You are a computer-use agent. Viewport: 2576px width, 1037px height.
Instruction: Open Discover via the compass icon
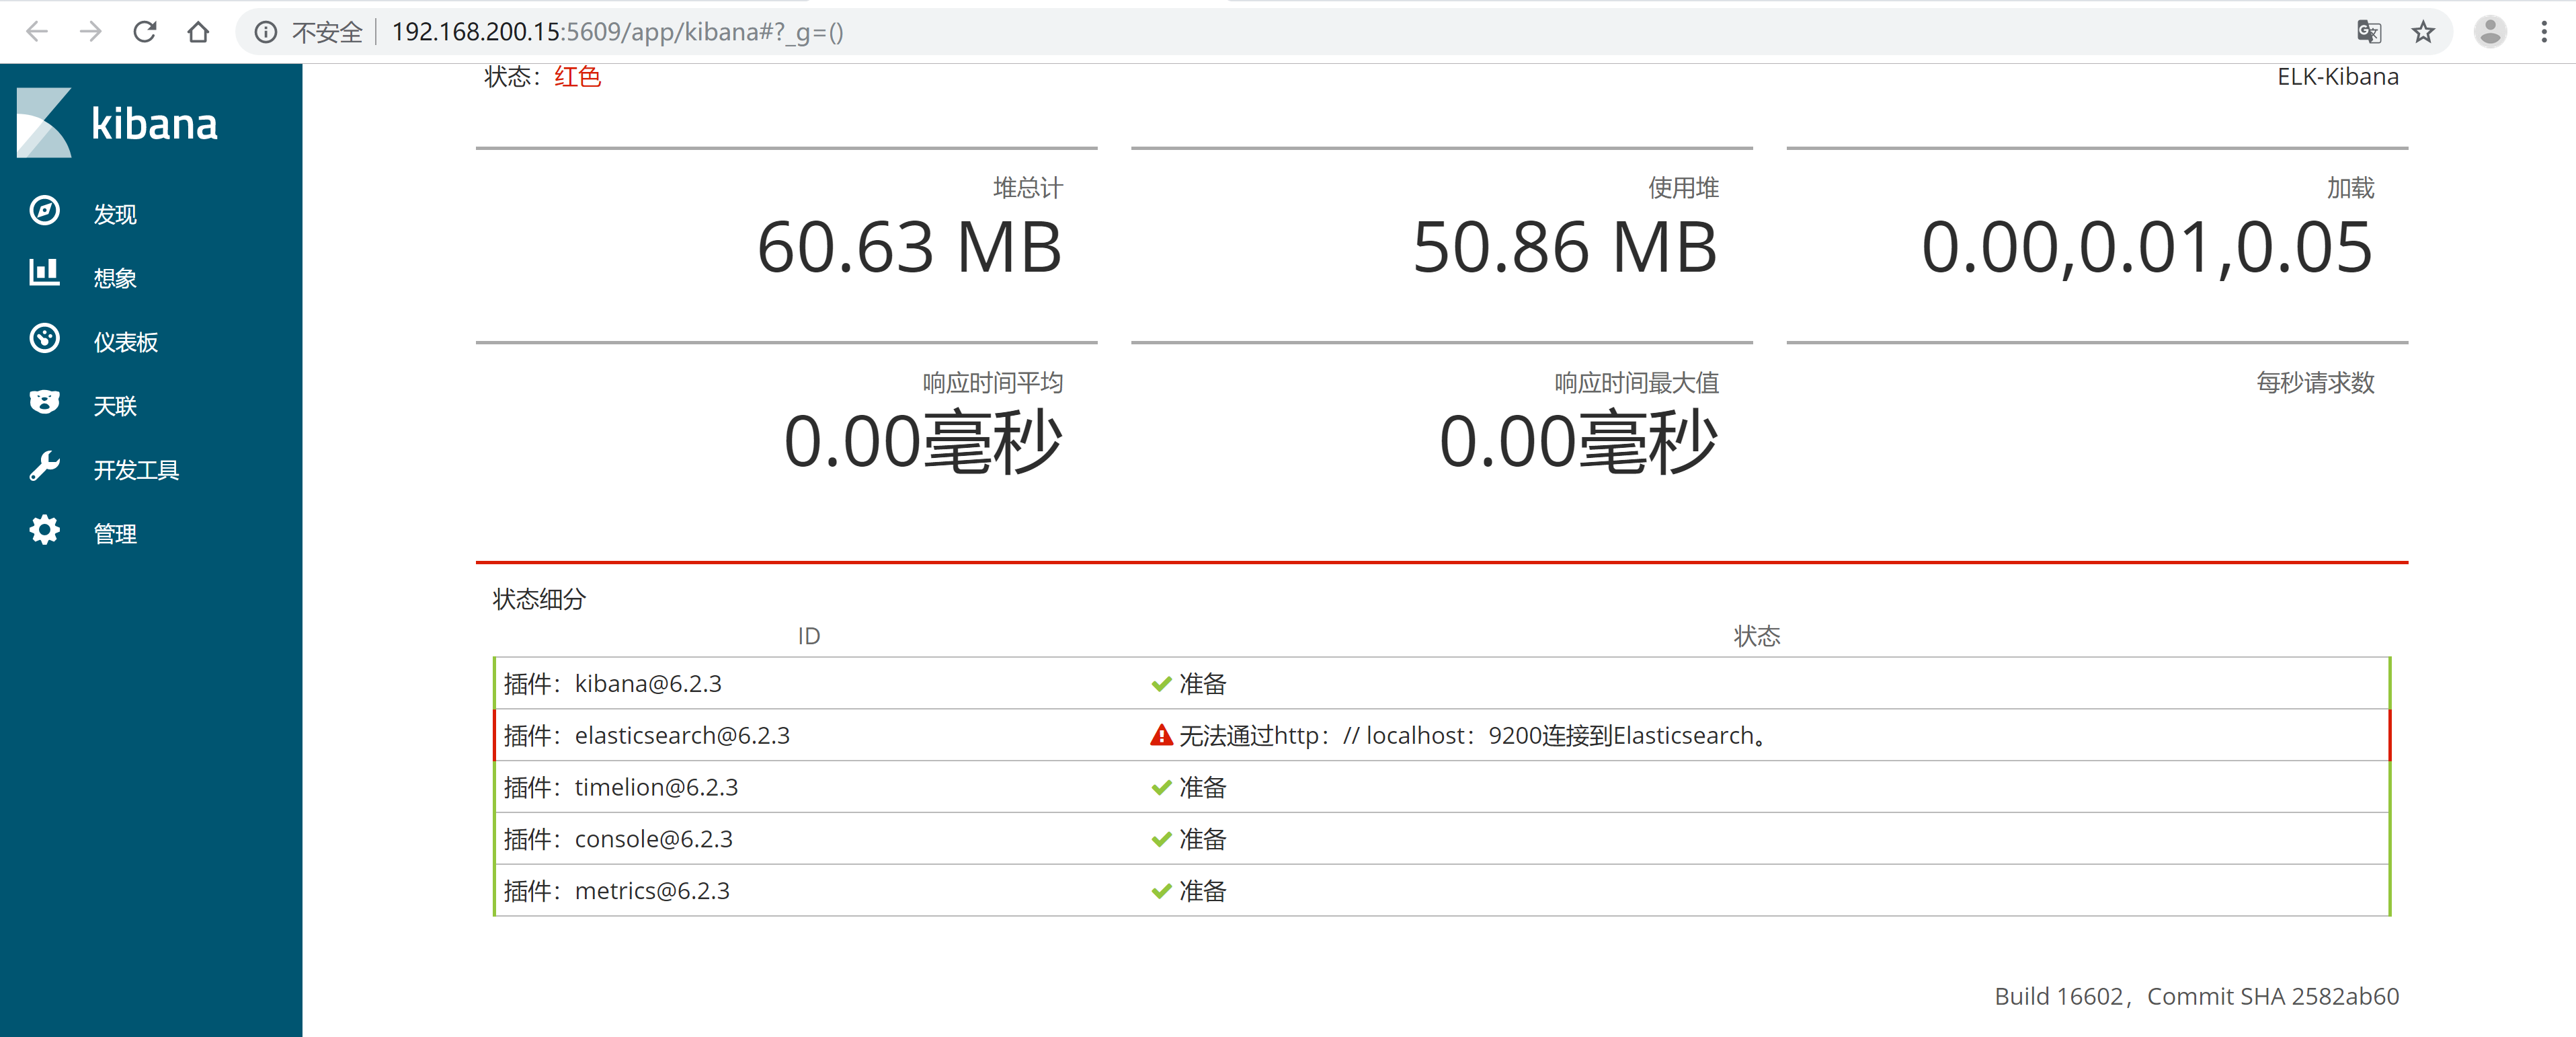point(44,211)
